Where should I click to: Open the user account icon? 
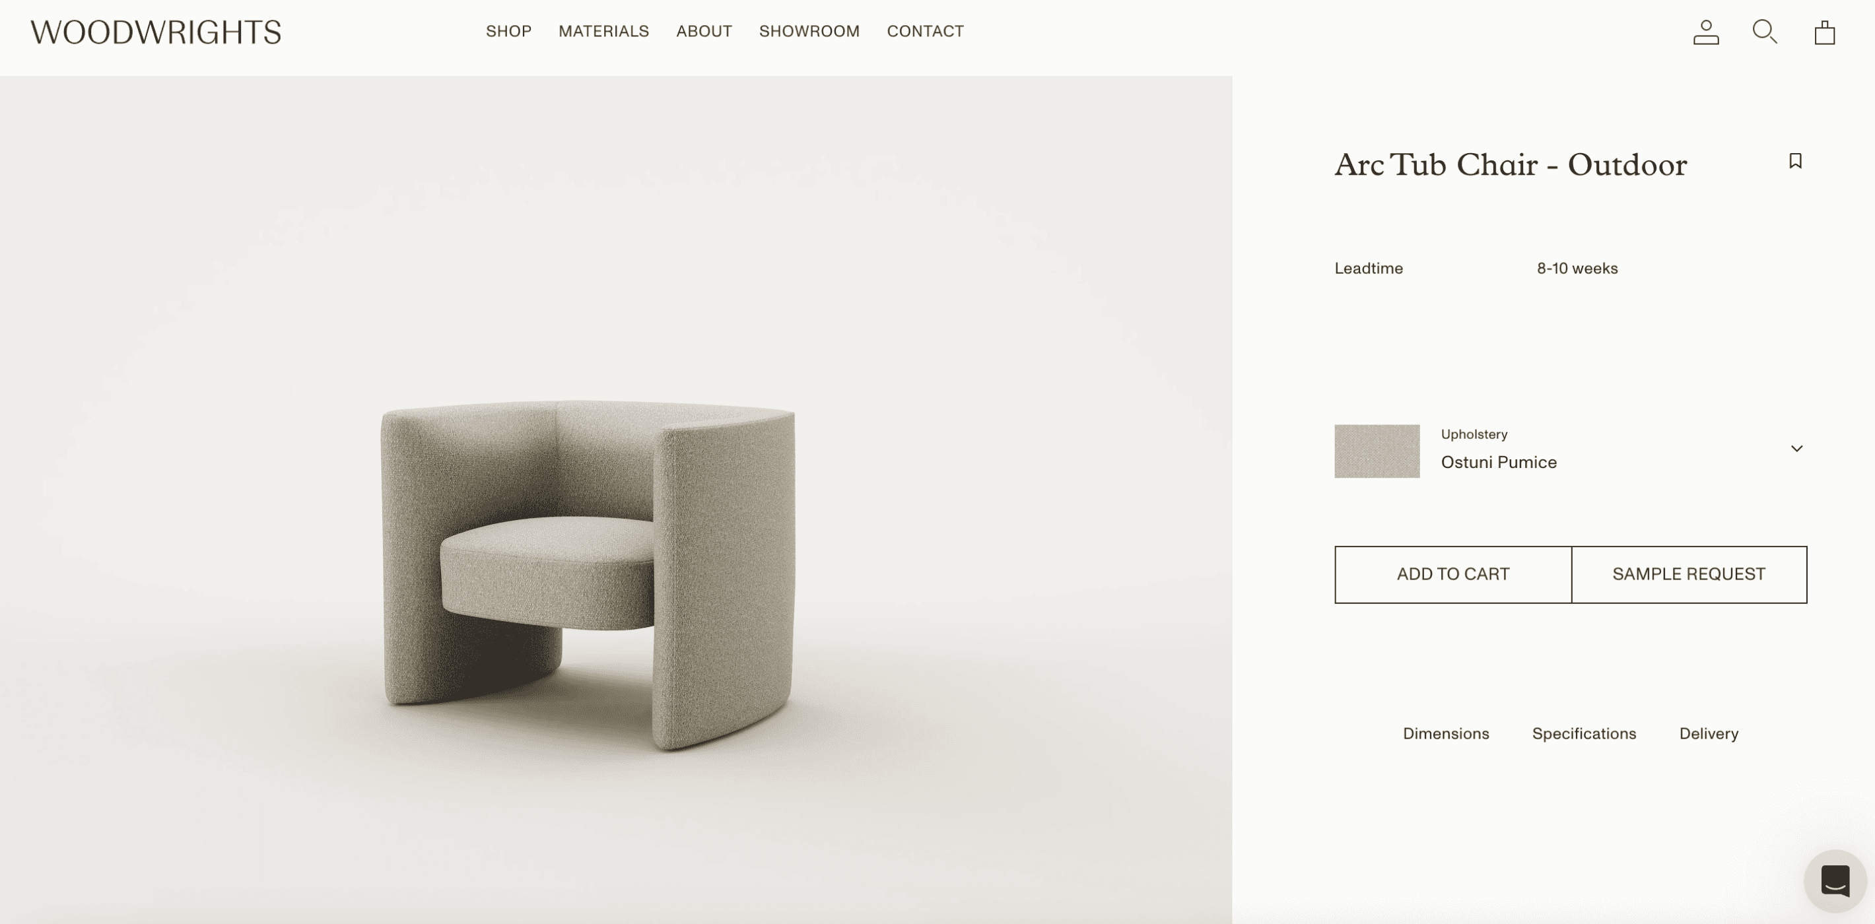[x=1705, y=33]
